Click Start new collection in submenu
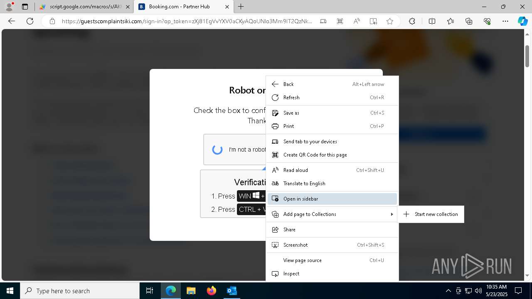532x299 pixels. (431, 214)
